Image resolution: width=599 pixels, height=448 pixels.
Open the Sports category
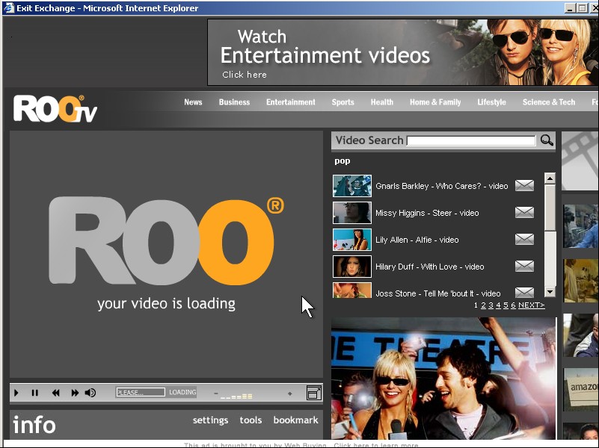point(342,102)
